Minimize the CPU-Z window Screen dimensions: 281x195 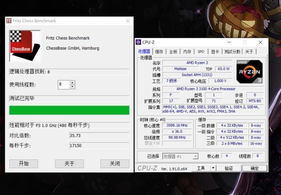click(x=229, y=42)
